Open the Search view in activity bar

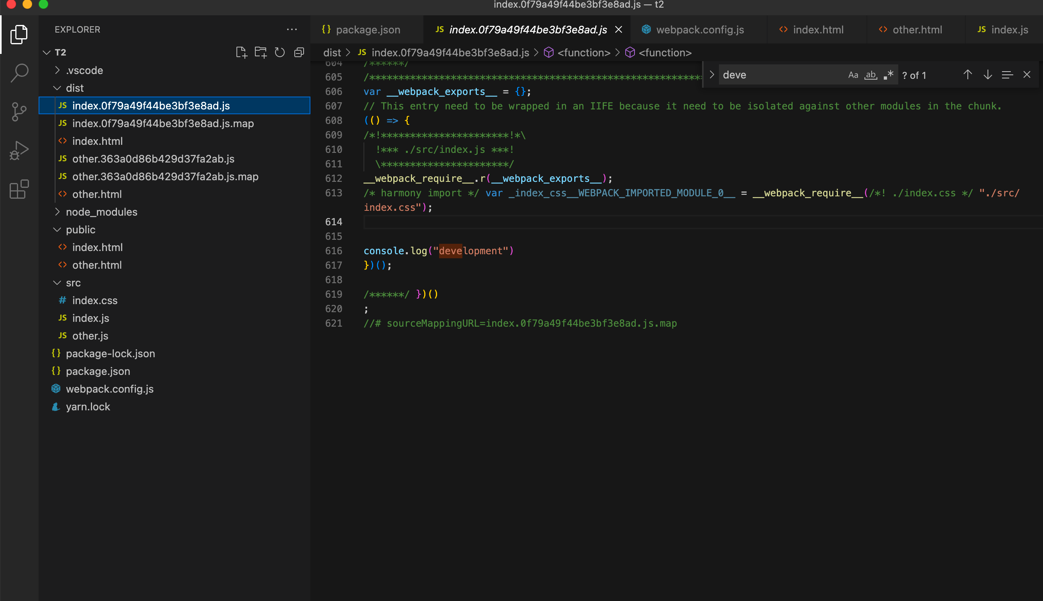pyautogui.click(x=19, y=73)
